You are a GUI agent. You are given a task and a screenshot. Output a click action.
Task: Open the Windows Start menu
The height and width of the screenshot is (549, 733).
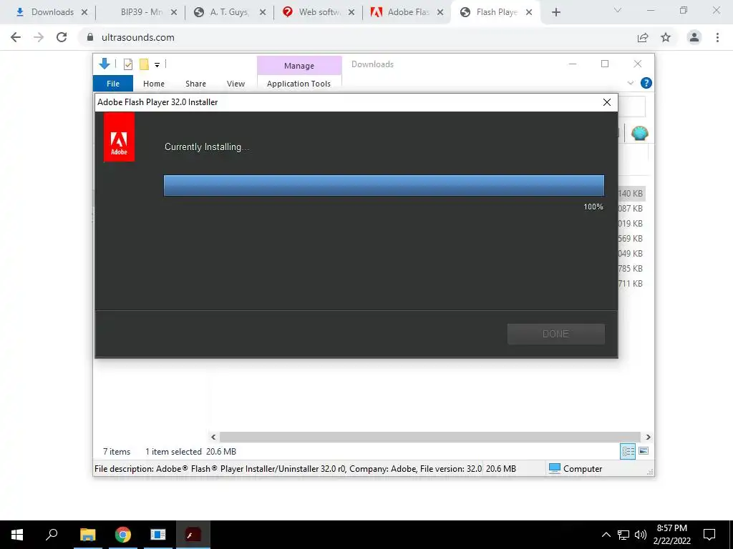pos(17,535)
